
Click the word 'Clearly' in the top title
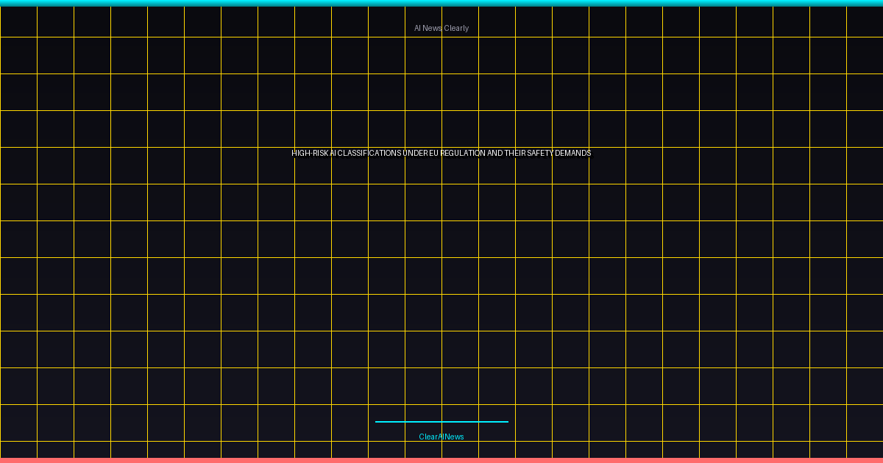click(456, 28)
